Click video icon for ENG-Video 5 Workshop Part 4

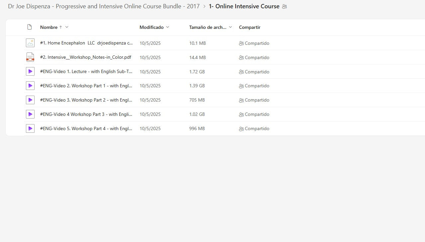coord(30,128)
